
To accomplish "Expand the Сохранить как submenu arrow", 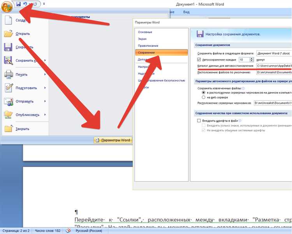I will (x=45, y=60).
